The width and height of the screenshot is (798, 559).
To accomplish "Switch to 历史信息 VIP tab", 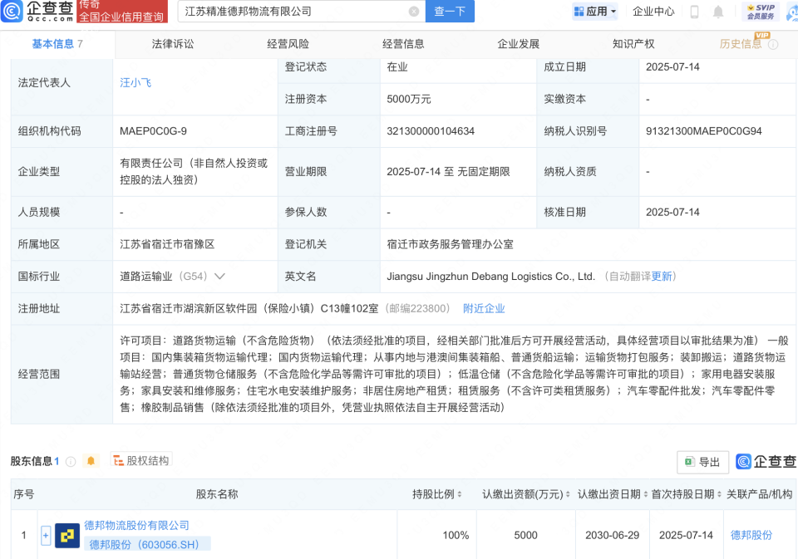I will click(741, 44).
